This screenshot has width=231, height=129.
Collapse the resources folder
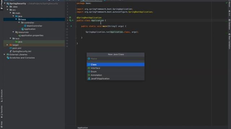point(13,32)
